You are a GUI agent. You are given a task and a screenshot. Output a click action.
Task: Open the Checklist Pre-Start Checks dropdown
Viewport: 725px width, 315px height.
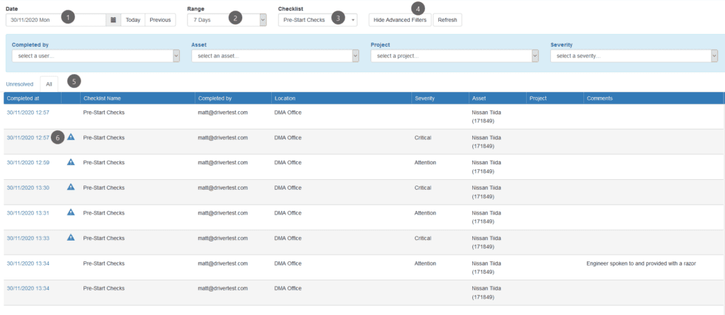318,20
